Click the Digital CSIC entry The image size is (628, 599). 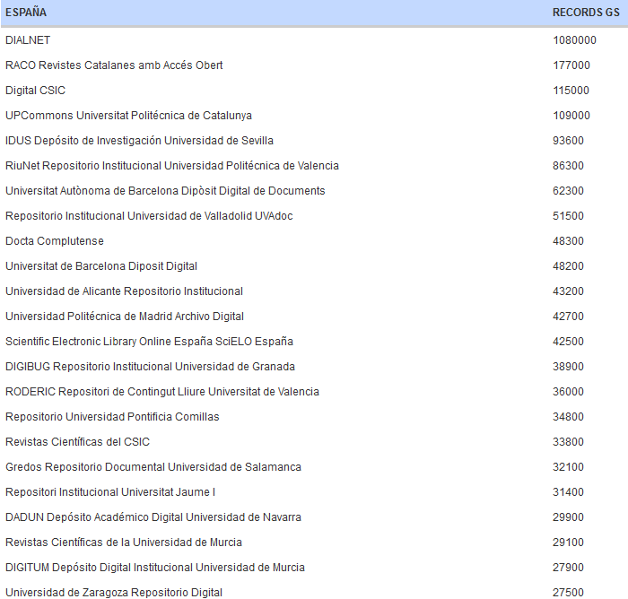(35, 91)
